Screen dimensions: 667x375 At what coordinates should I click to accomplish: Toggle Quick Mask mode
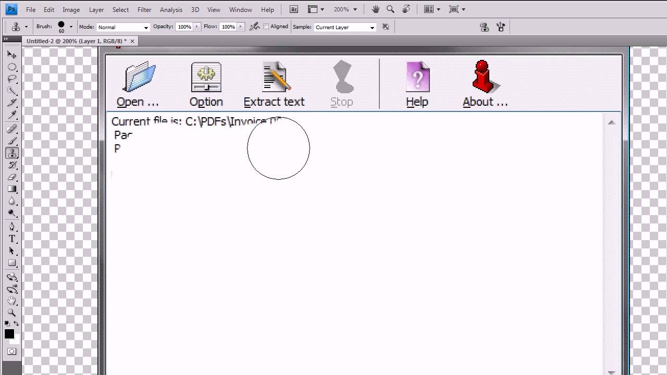pyautogui.click(x=11, y=352)
